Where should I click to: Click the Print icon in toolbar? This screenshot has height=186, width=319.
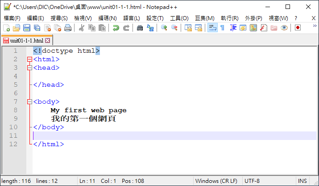coord(67,28)
